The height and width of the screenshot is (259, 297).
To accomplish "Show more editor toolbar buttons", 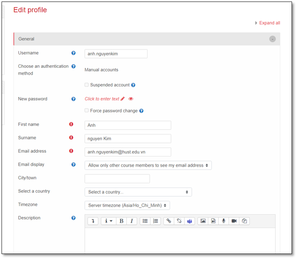I will 93,221.
